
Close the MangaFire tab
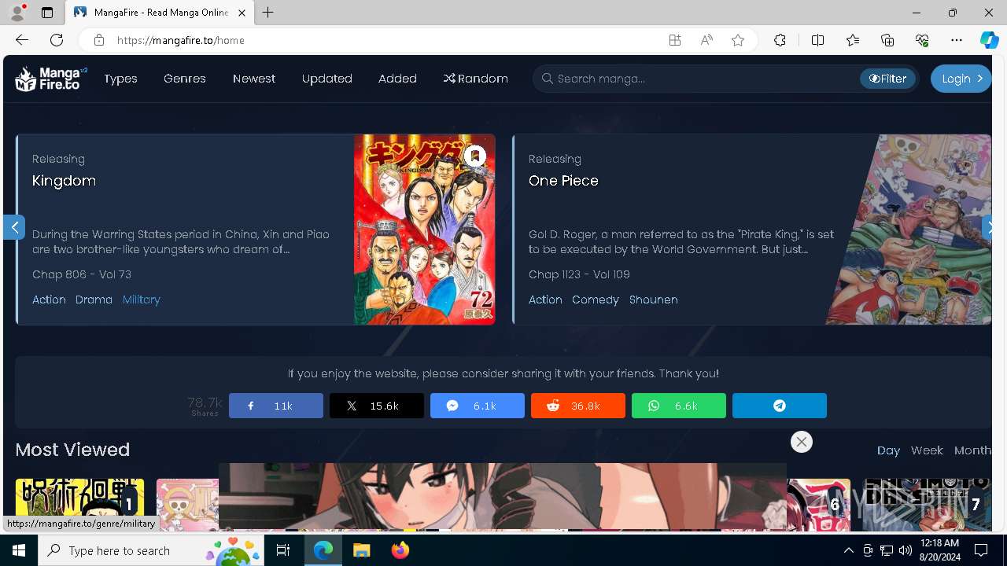click(x=242, y=13)
